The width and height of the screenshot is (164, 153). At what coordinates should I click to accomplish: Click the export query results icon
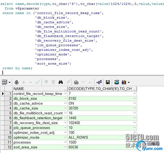tap(76, 82)
